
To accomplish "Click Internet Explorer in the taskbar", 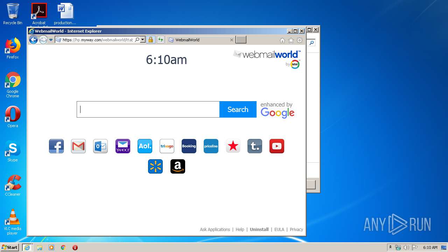I will (x=27, y=247).
